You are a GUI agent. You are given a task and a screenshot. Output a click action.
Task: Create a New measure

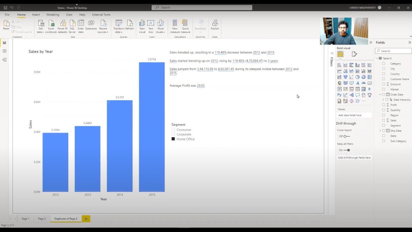pos(175,26)
